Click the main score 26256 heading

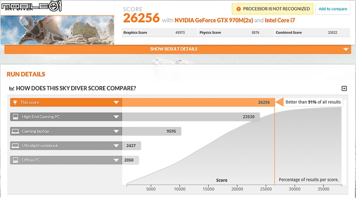coord(141,18)
